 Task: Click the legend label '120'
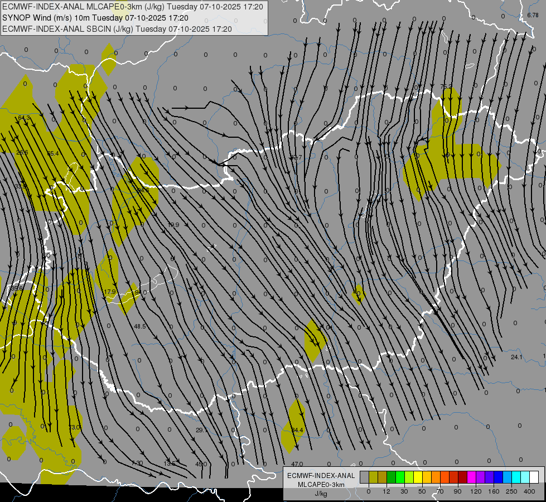pos(476,491)
